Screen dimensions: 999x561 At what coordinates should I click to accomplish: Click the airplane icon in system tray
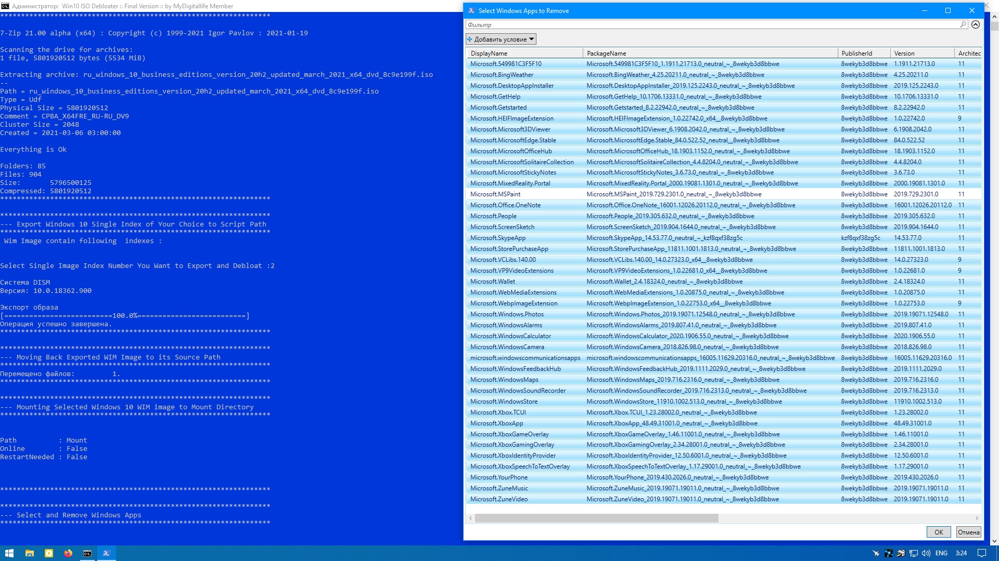876,553
